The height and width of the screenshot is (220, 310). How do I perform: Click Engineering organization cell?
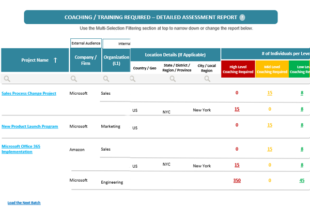coord(112,182)
